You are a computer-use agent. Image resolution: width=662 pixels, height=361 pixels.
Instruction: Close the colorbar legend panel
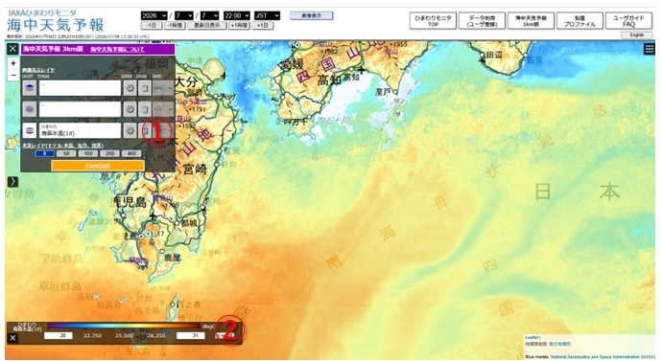point(12,338)
